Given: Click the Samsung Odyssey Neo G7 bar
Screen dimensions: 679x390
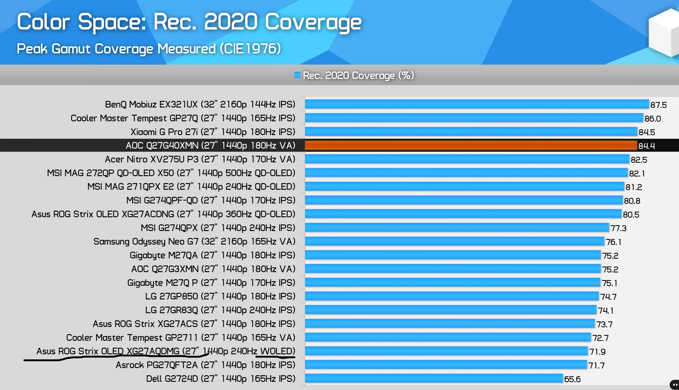Looking at the screenshot, I should click(x=454, y=241).
